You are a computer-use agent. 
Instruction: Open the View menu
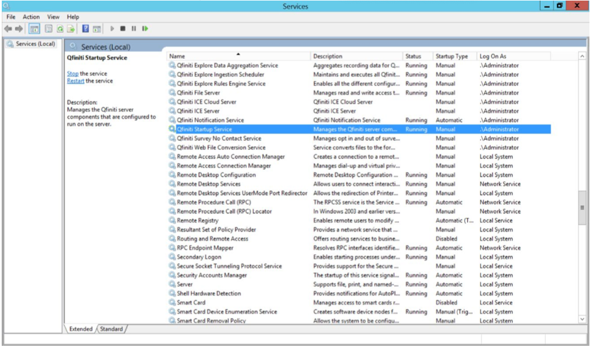coord(54,17)
